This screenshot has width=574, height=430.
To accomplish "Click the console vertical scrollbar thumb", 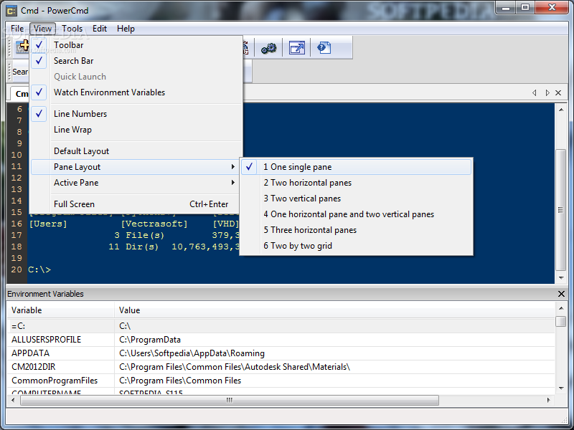I will (x=560, y=209).
